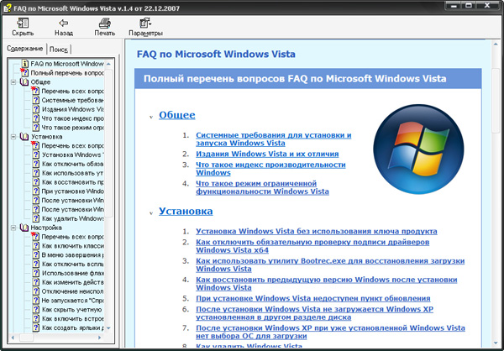Click question icon beside Как скрыть учетную
Image resolution: width=504 pixels, height=351 pixels.
click(x=36, y=310)
